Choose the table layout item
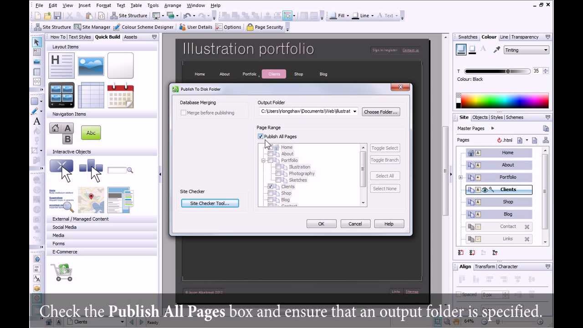583x328 pixels. click(x=91, y=95)
